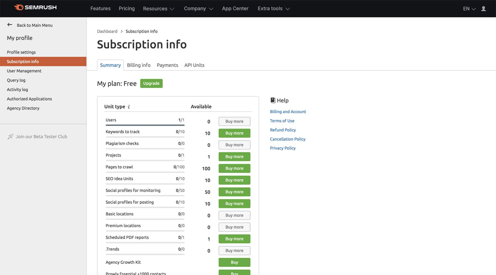Click Buy more for SEO Idea Units
Screen dimensions: 496x275
pyautogui.click(x=234, y=180)
